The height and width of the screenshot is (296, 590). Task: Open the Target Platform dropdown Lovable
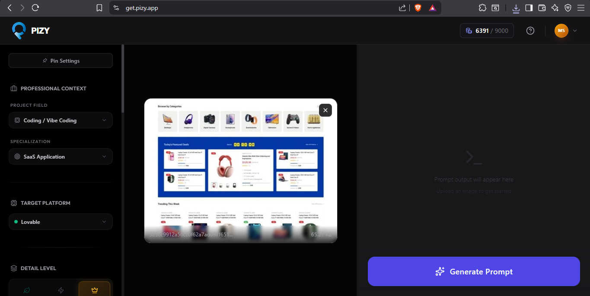pyautogui.click(x=61, y=222)
